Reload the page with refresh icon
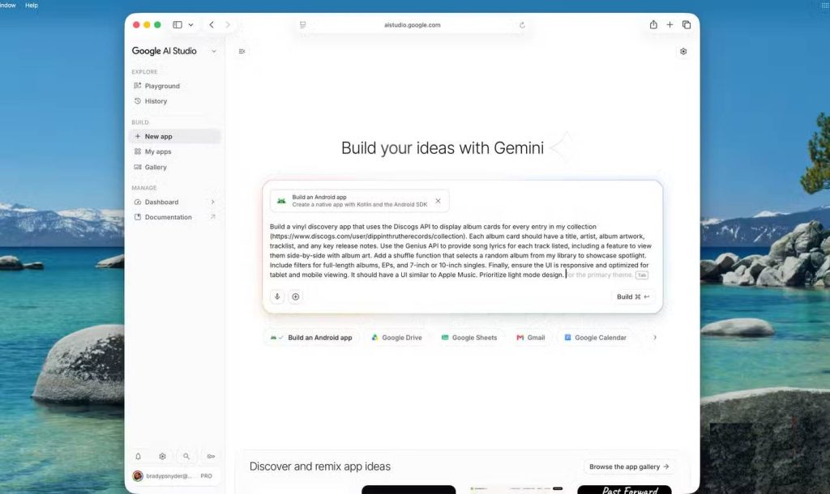The height and width of the screenshot is (494, 830). [x=522, y=25]
